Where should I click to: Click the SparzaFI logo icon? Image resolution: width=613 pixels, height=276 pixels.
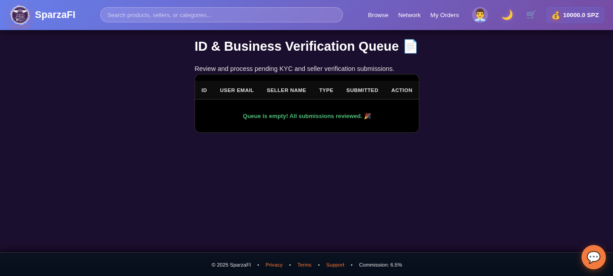pyautogui.click(x=20, y=15)
